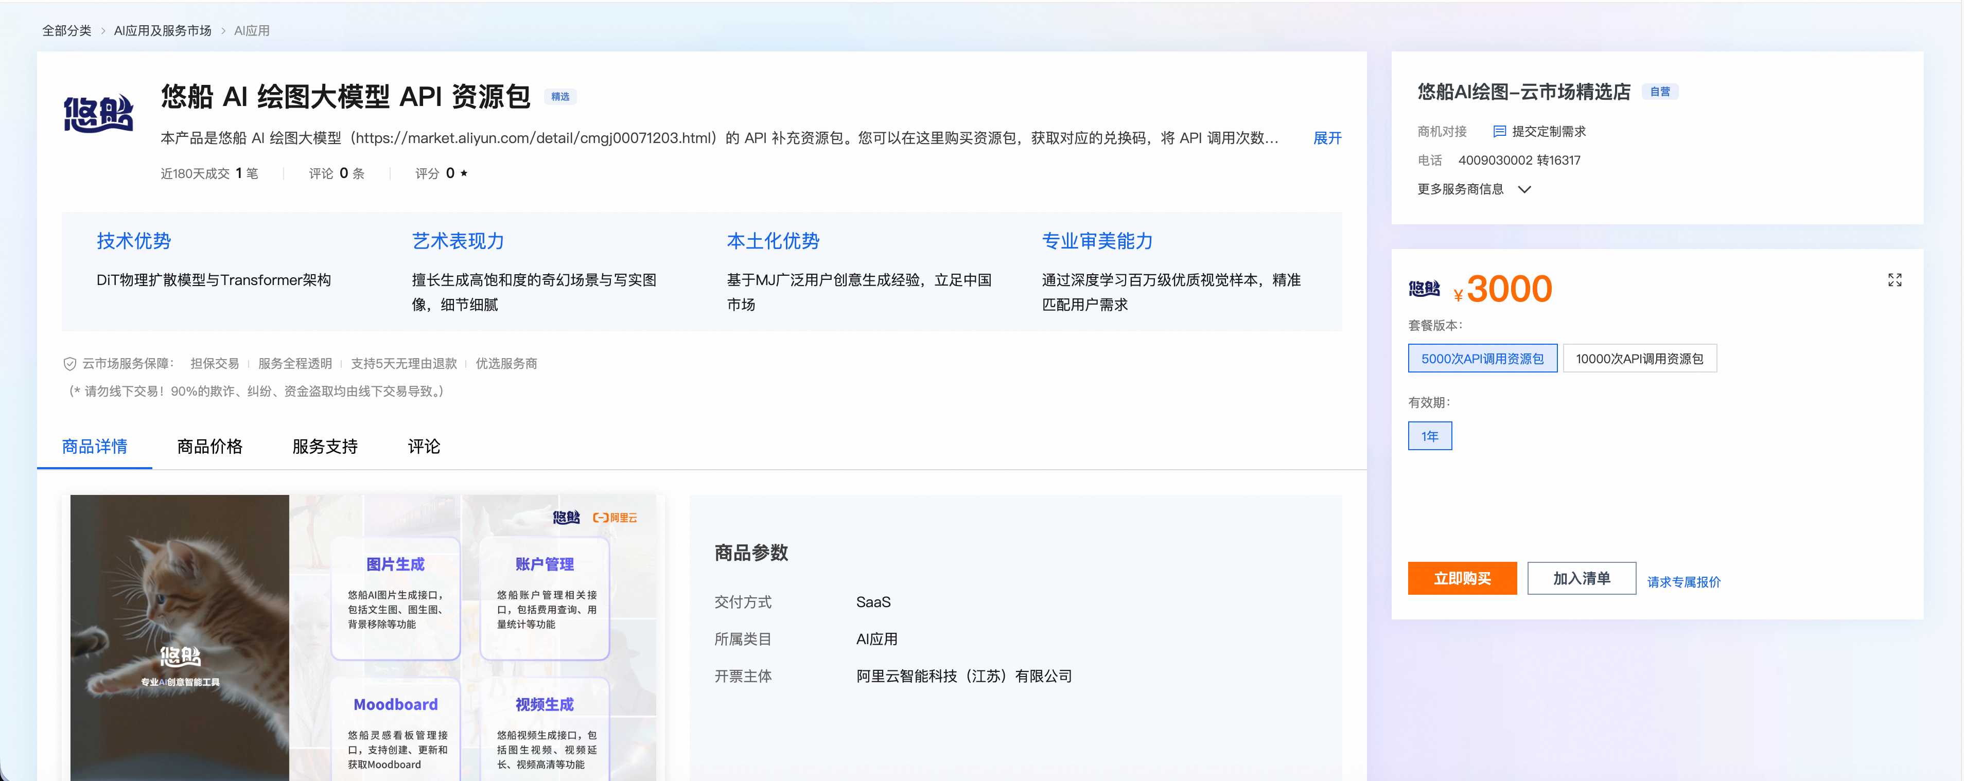Screen dimensions: 1964x781
Task: Choose the 1年 validity period option
Action: pos(1430,436)
